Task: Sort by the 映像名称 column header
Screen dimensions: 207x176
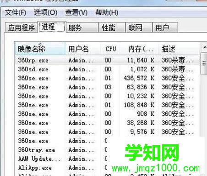Action: click(40, 49)
